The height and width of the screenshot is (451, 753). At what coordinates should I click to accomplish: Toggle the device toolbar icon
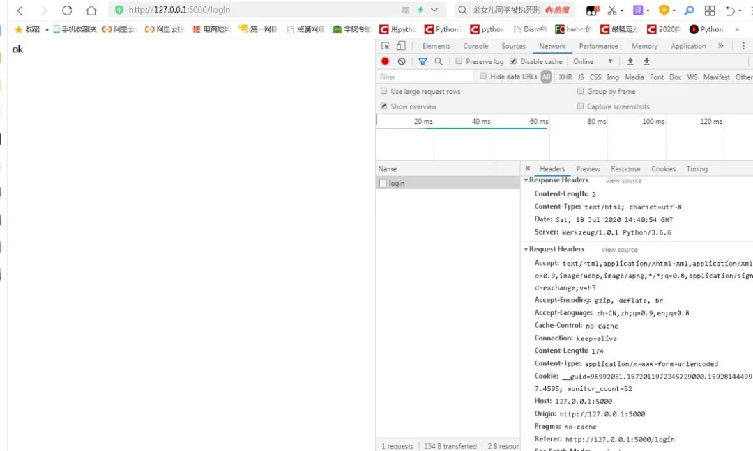click(401, 46)
